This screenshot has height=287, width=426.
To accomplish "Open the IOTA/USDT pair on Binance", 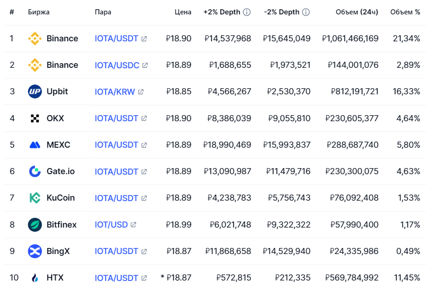I will click(116, 39).
